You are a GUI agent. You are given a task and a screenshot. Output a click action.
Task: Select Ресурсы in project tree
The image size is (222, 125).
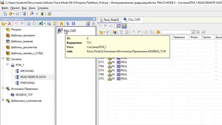(16, 30)
